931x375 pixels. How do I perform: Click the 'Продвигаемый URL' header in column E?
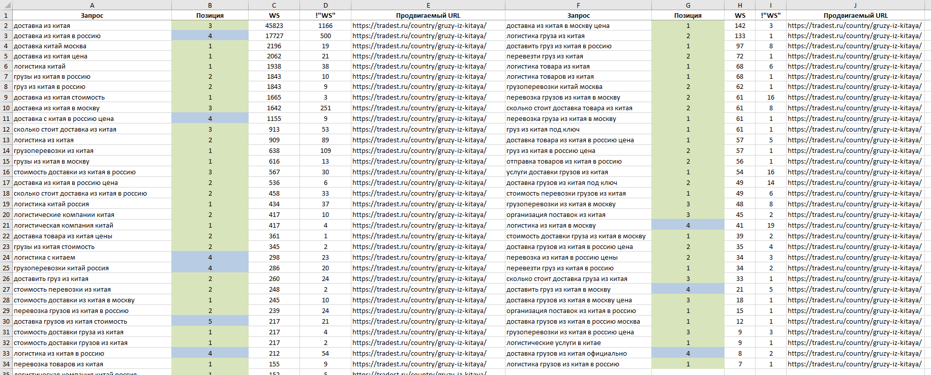[x=428, y=16]
